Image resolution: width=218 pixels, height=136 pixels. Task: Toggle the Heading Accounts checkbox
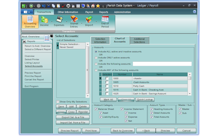point(152,109)
